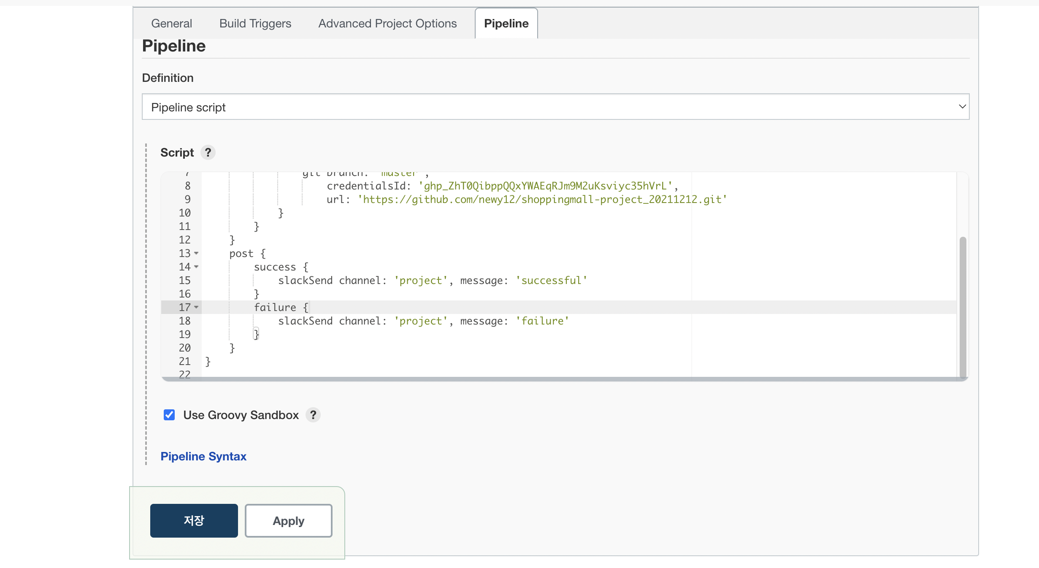Select the Pipeline tab
This screenshot has width=1039, height=568.
[x=506, y=23]
